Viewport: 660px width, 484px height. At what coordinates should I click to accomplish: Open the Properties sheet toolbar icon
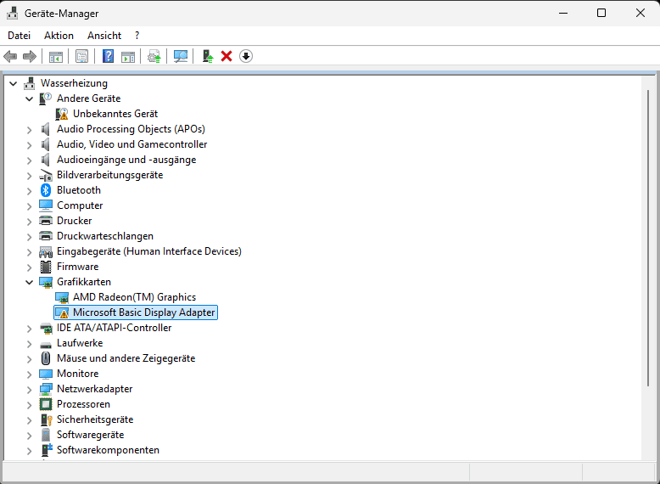point(81,56)
